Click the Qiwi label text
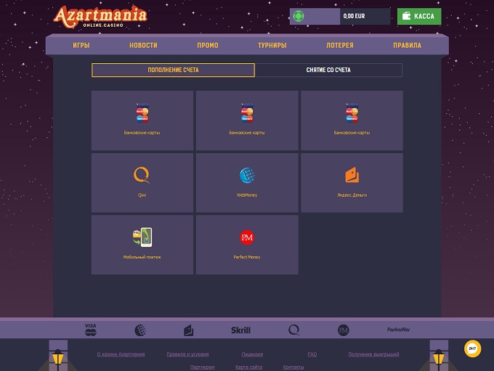Screen dimensions: 494x371 [142, 195]
